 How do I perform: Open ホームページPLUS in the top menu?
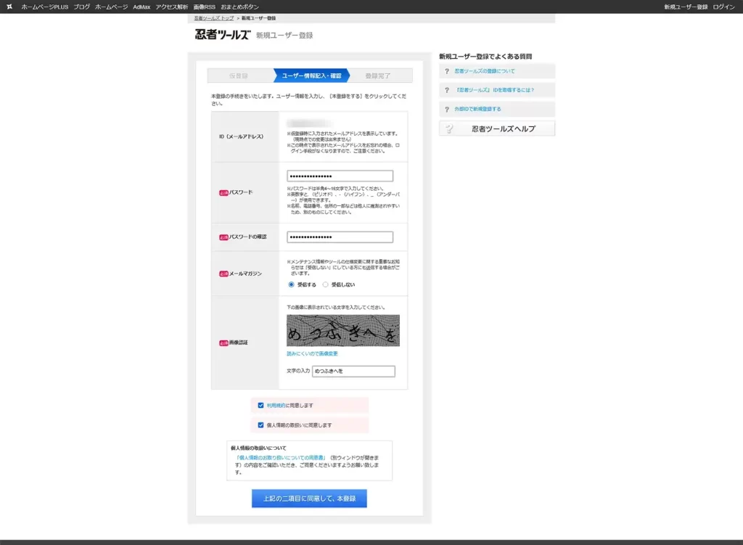tap(44, 7)
